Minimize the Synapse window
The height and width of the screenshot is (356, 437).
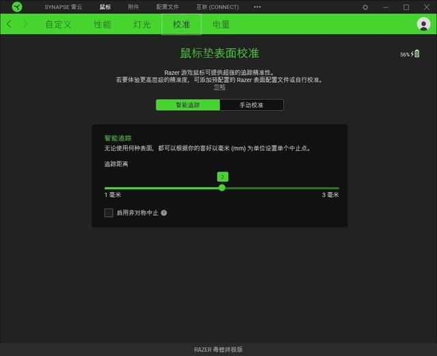[x=386, y=8]
